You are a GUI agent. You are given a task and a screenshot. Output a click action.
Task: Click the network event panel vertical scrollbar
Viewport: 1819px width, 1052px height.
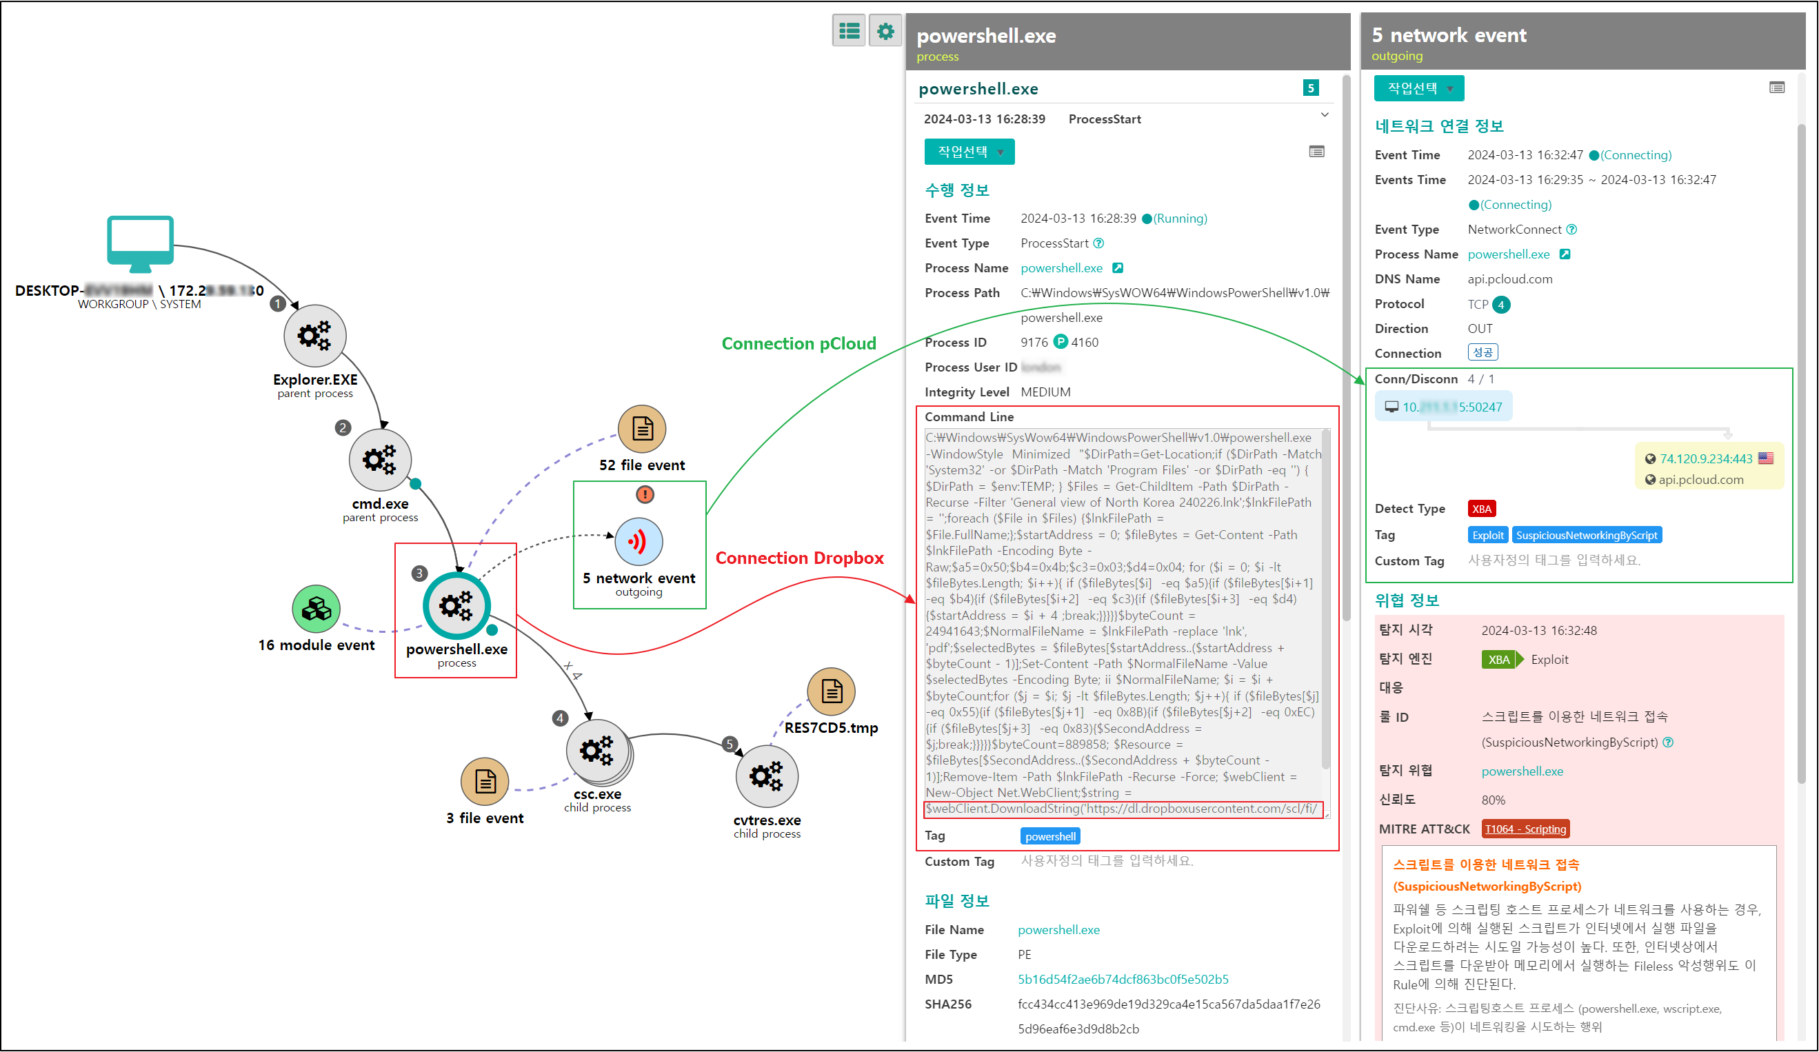[x=1802, y=453]
